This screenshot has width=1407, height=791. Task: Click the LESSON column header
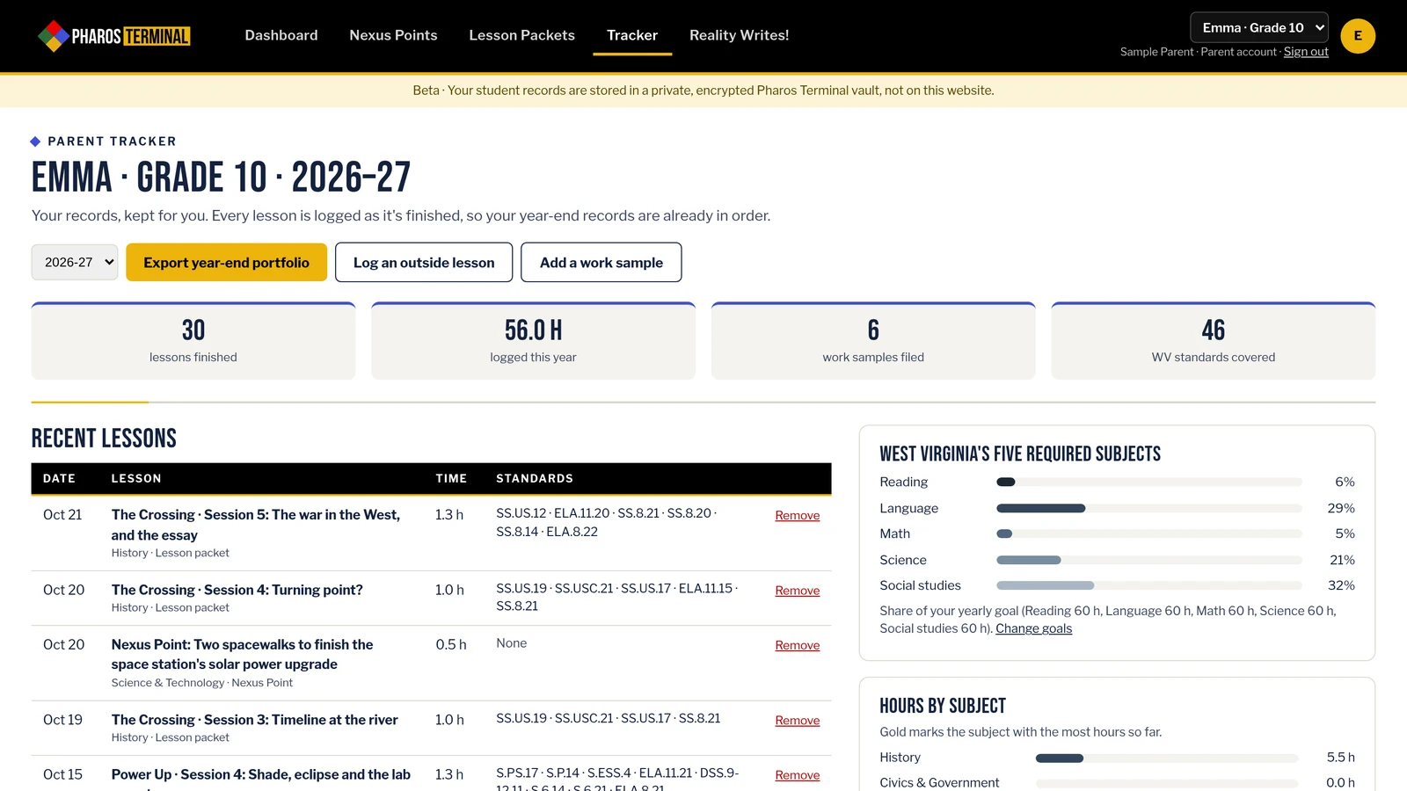click(x=136, y=478)
